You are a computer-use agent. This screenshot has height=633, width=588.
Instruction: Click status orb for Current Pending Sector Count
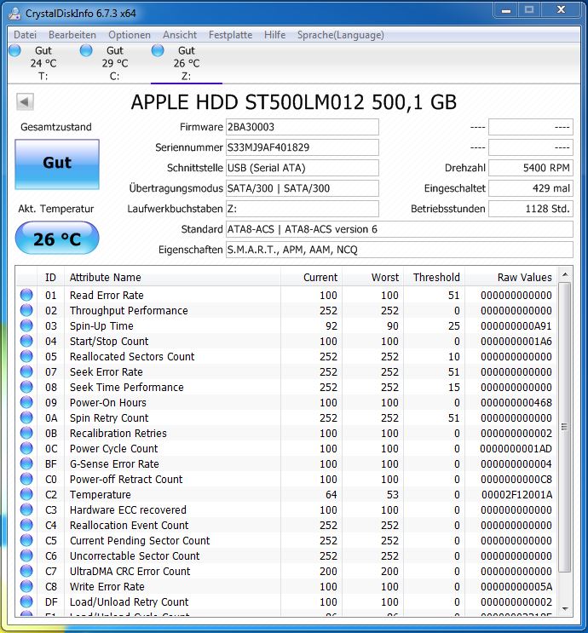pos(26,540)
